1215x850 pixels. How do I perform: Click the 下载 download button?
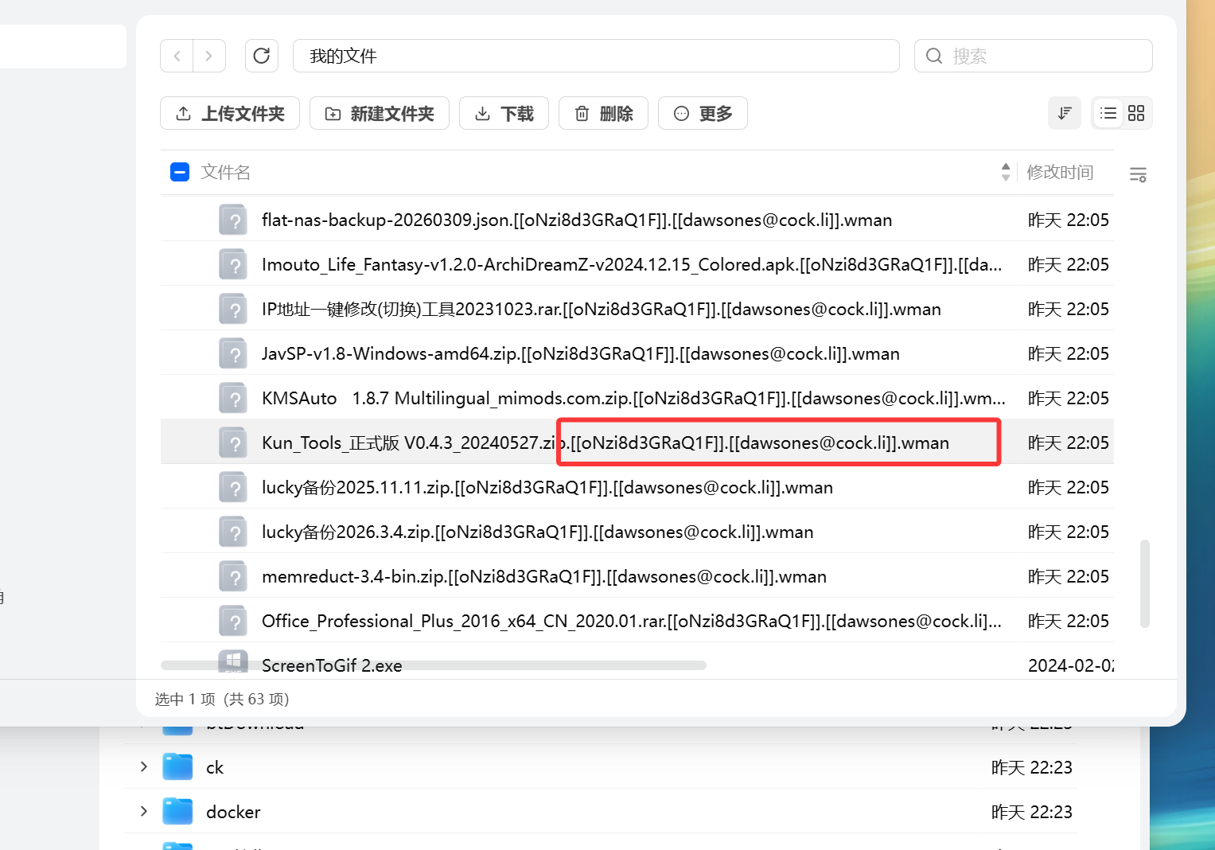click(x=504, y=113)
